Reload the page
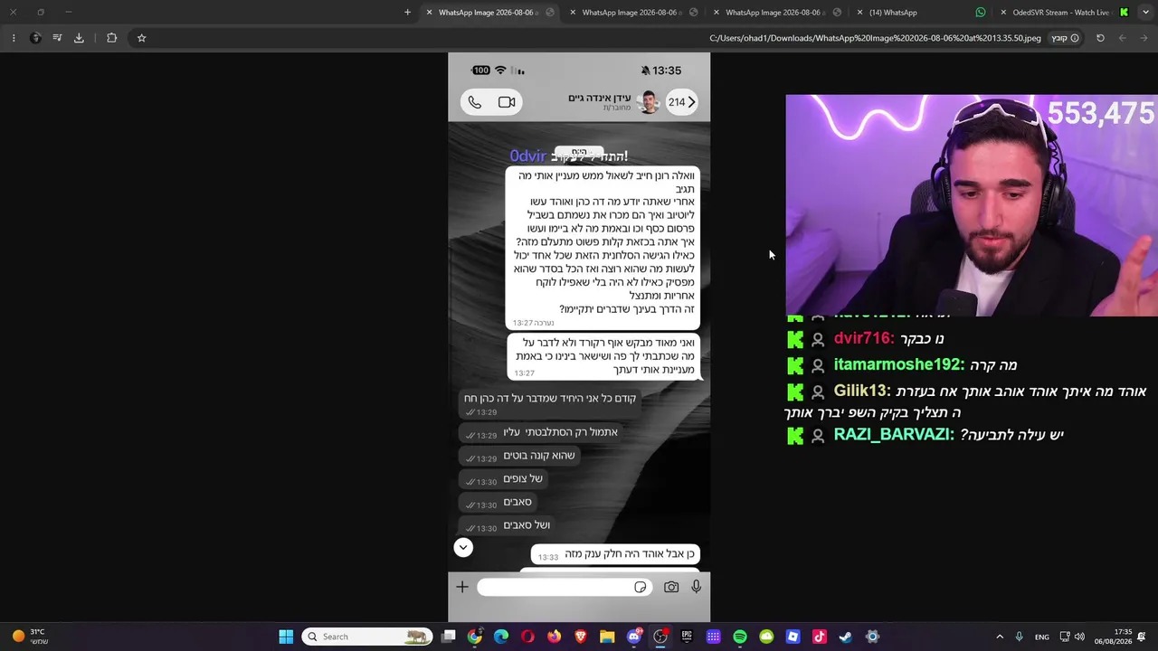1158x651 pixels. click(1100, 38)
